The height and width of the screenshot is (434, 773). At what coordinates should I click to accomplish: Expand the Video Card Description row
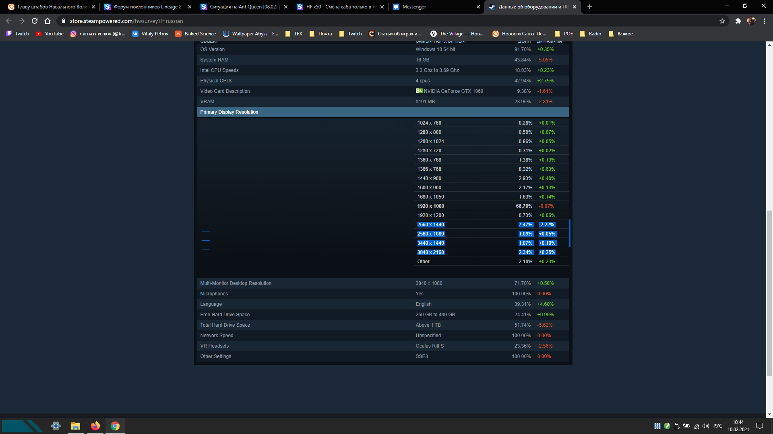click(225, 91)
